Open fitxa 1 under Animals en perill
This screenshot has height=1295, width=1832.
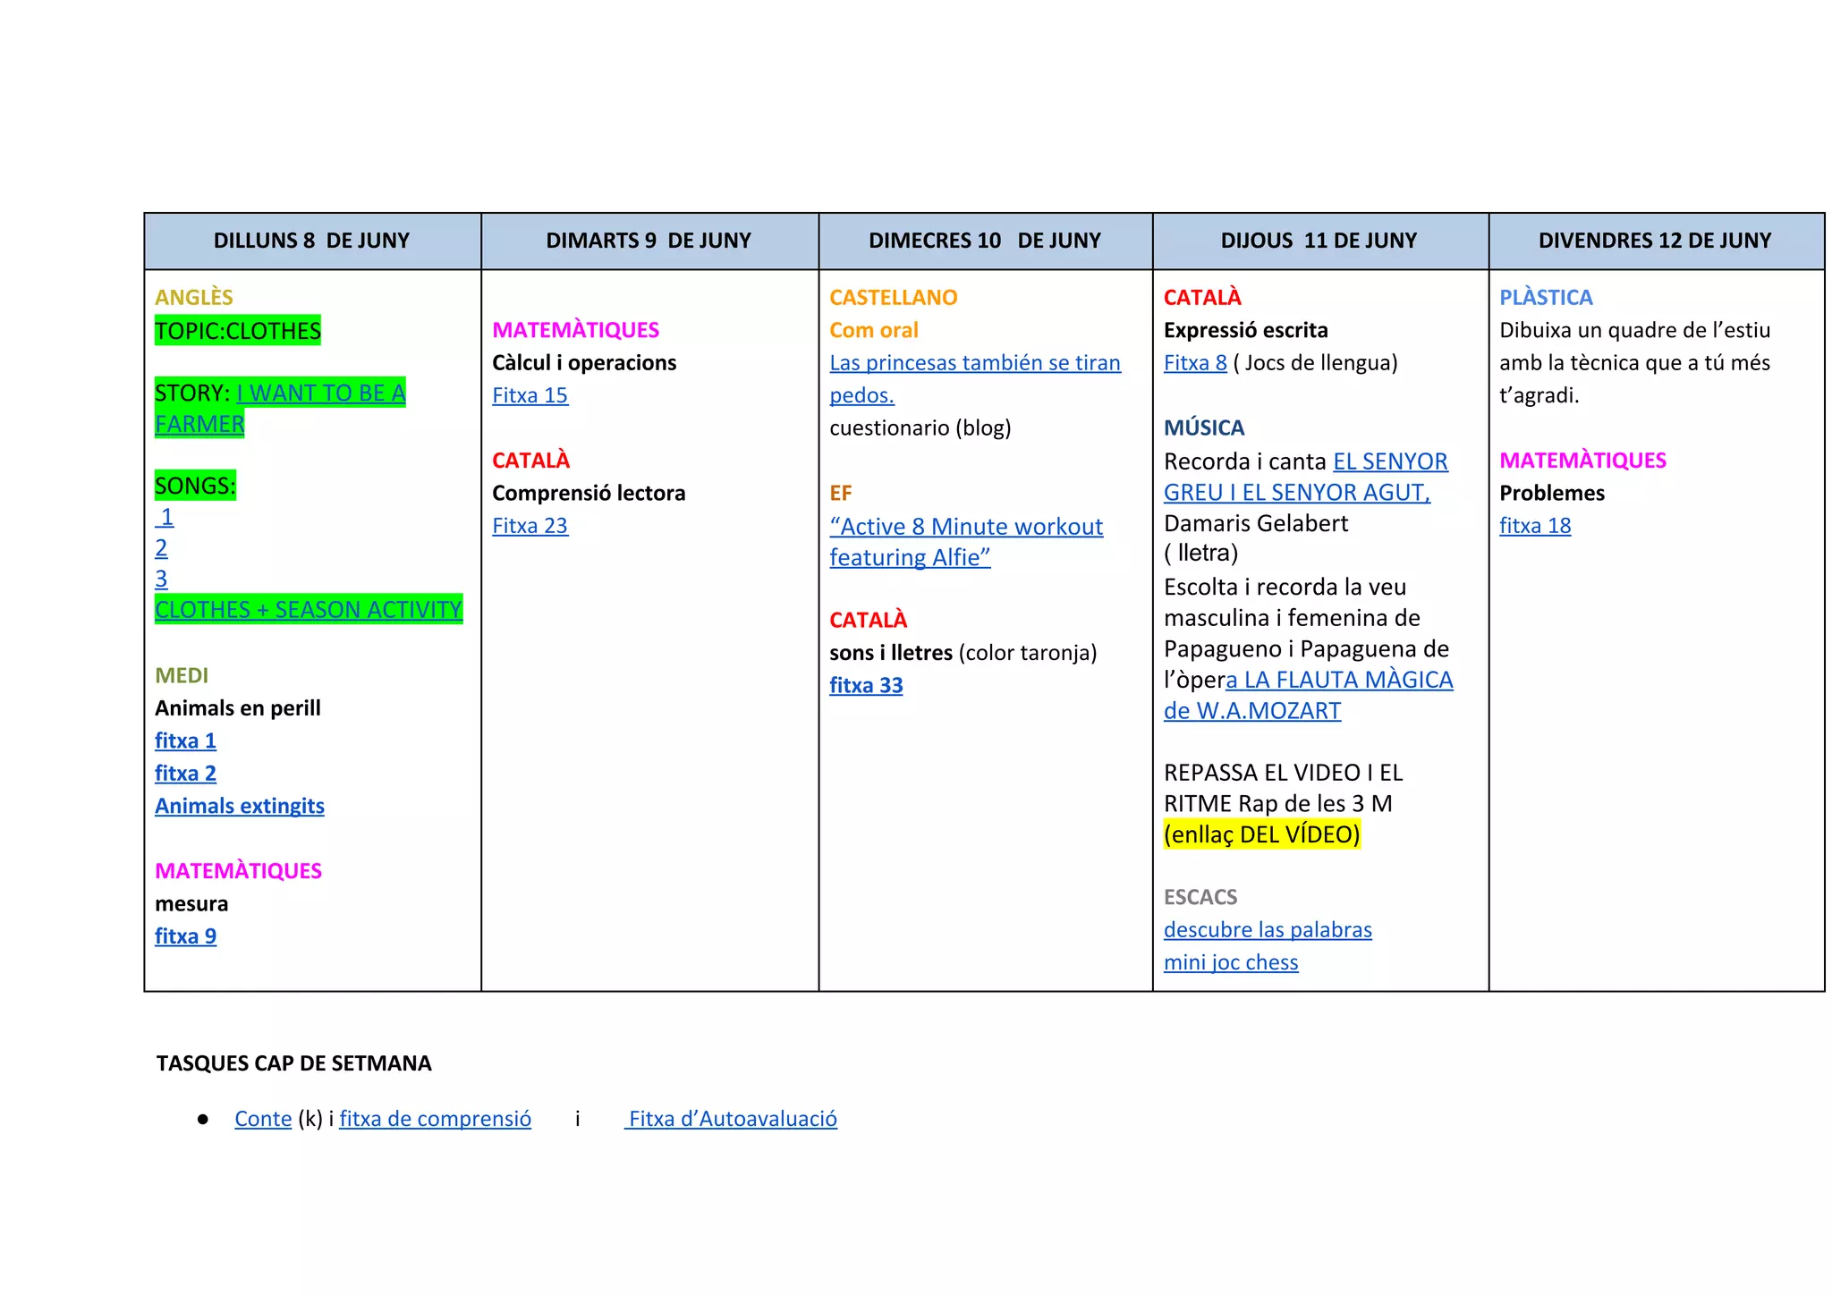(x=185, y=741)
